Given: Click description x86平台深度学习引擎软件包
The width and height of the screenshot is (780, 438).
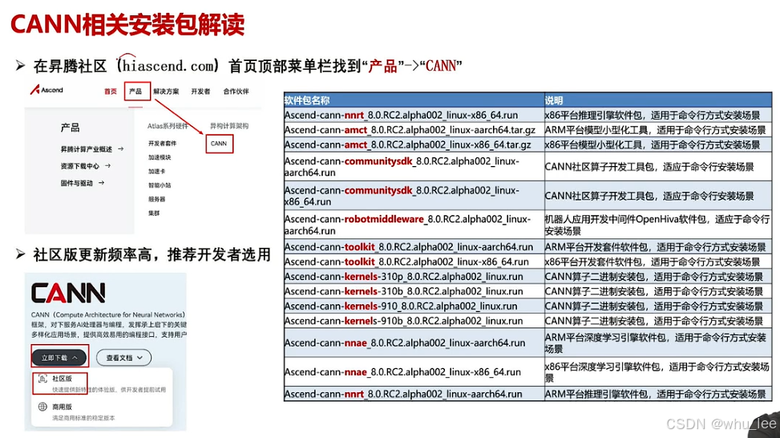Looking at the screenshot, I should 657,371.
